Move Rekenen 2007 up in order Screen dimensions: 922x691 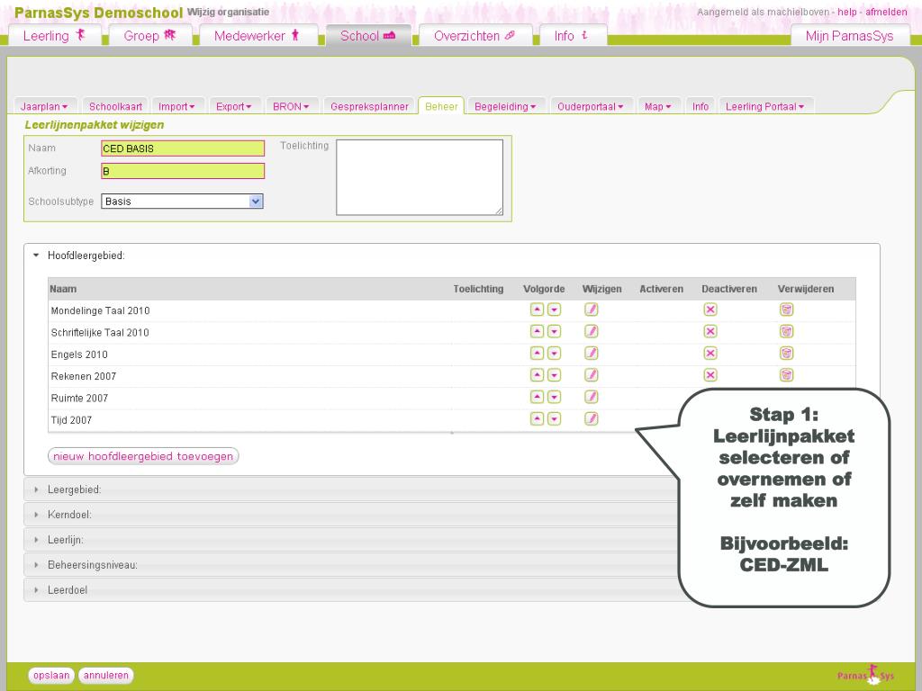coord(537,375)
